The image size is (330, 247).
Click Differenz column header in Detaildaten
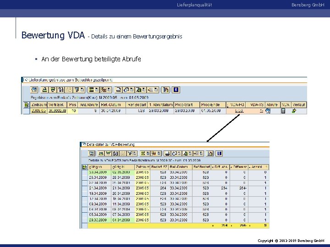pyautogui.click(x=239, y=167)
